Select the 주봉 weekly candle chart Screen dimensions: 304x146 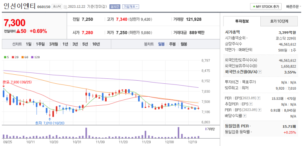(172, 44)
